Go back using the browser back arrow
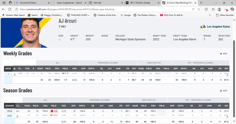 (x=3, y=9)
